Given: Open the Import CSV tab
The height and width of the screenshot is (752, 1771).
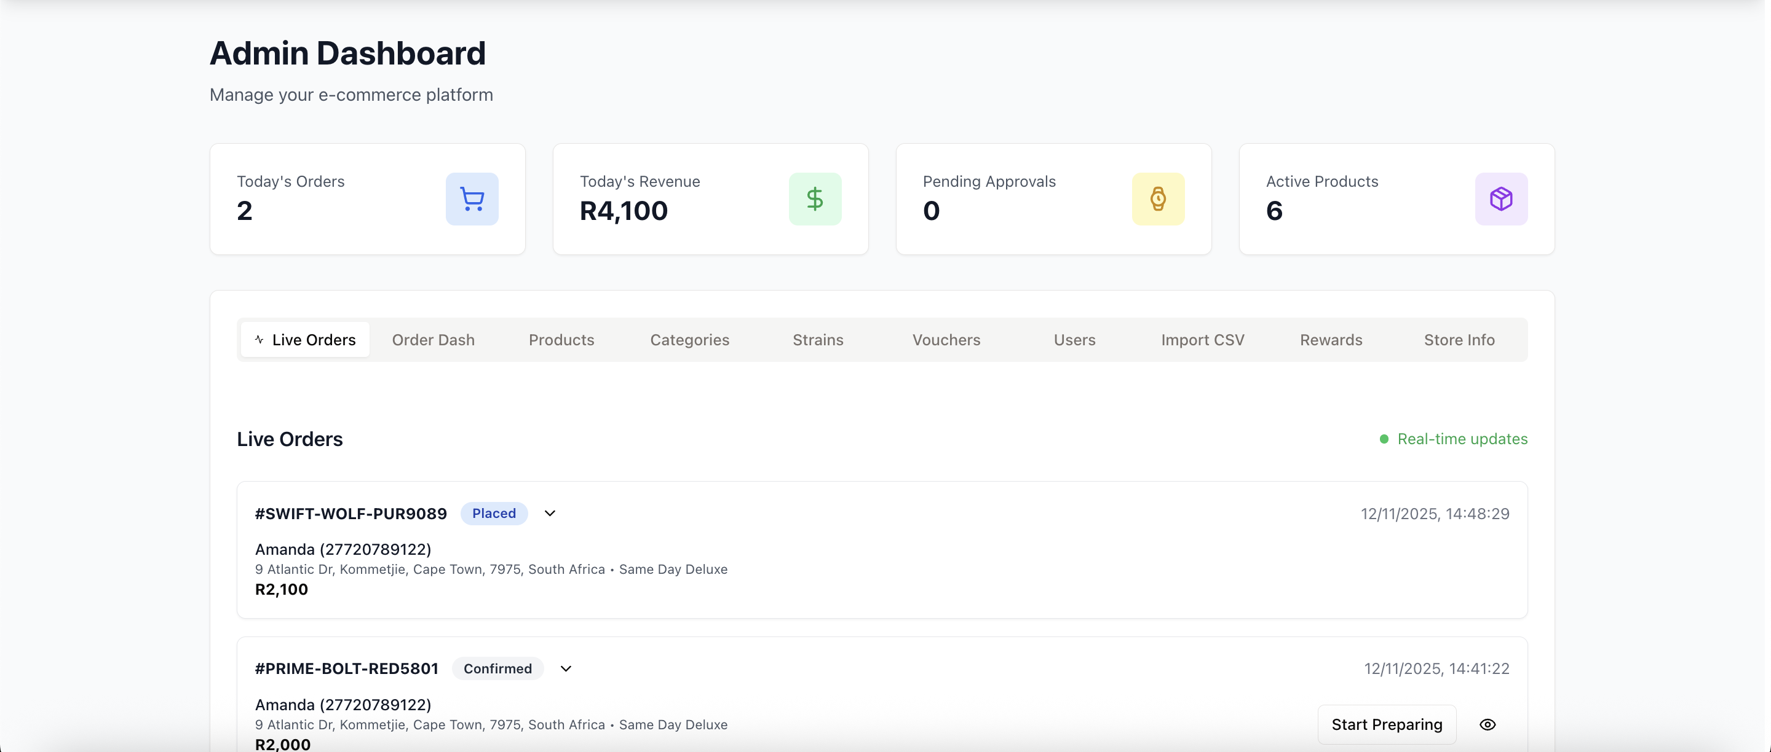Looking at the screenshot, I should [x=1202, y=340].
